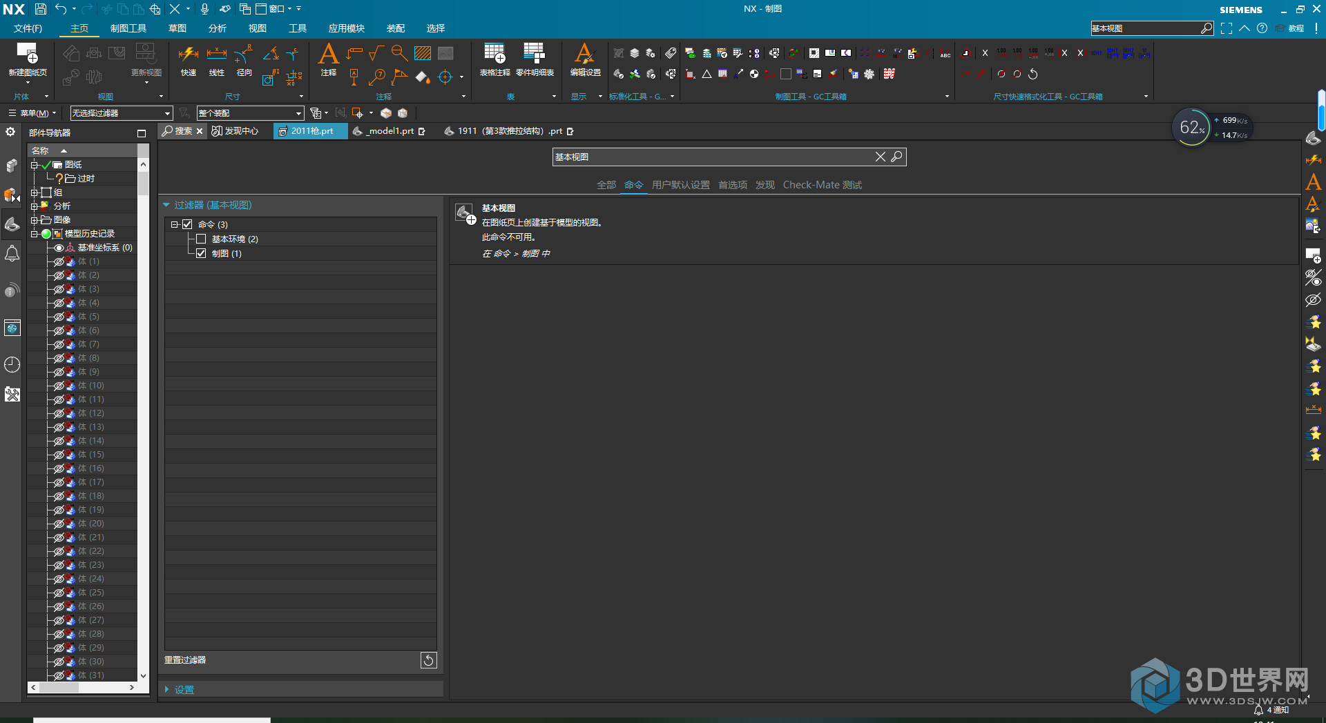Select the crosshatch area fill icon
1326x723 pixels.
click(423, 53)
